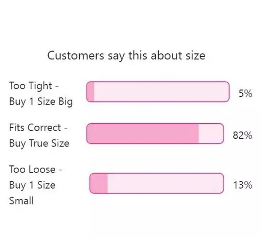The width and height of the screenshot is (261, 238).
Task: Click the dark filled part of Too Tight bar
Action: pyautogui.click(x=90, y=92)
